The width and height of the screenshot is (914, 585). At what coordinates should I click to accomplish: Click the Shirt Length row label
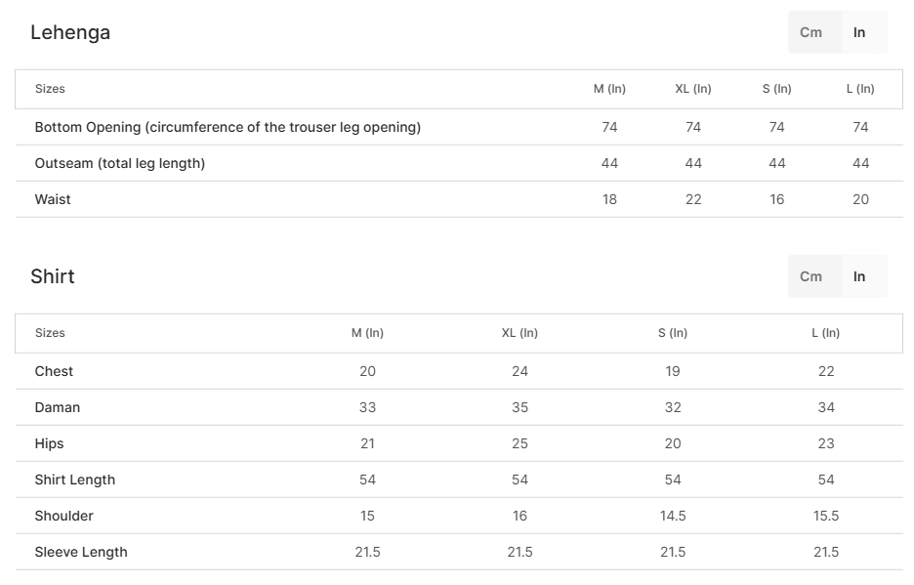(74, 481)
